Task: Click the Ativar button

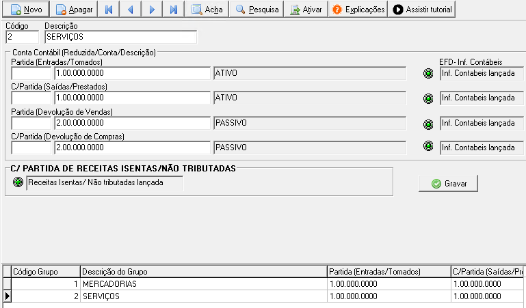Action: (306, 10)
